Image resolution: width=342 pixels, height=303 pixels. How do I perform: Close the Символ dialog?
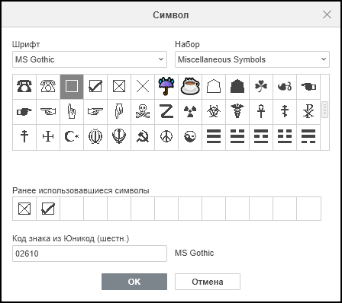click(327, 14)
